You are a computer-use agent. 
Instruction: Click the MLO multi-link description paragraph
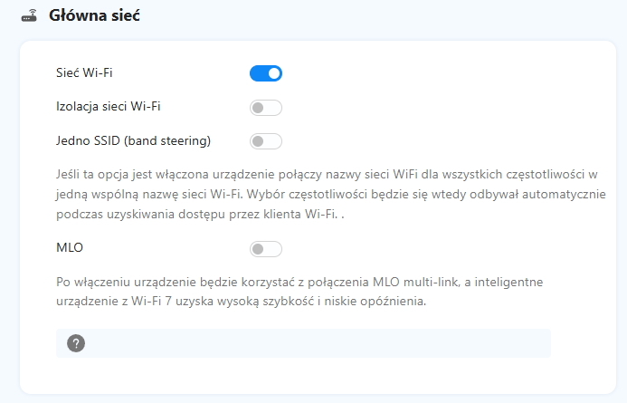[299, 292]
